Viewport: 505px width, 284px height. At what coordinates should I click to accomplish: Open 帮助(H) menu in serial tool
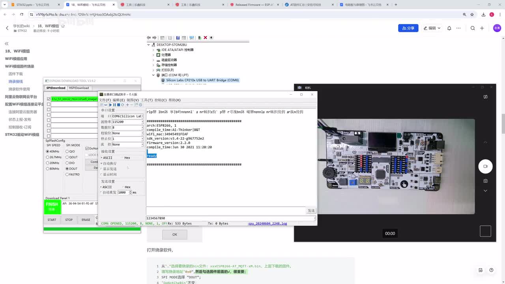coord(174,100)
